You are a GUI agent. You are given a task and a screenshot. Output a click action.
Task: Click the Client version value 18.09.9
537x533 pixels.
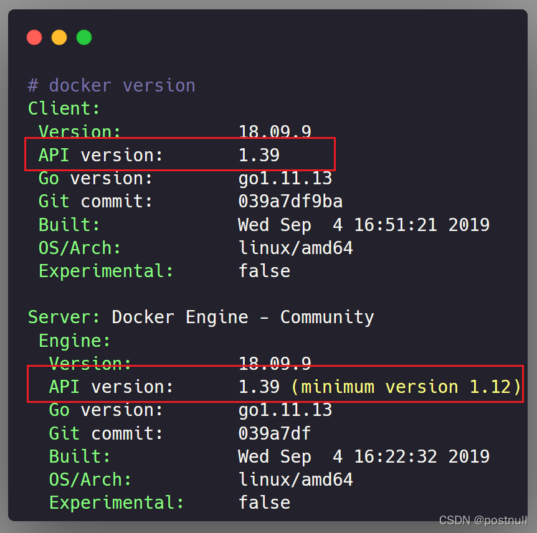click(275, 132)
